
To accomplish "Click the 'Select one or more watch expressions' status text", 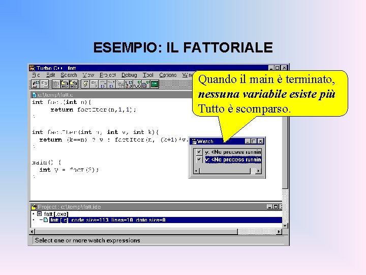I will click(x=87, y=240).
